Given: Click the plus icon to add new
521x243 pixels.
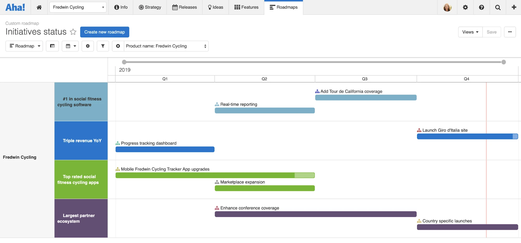Looking at the screenshot, I should pos(514,7).
